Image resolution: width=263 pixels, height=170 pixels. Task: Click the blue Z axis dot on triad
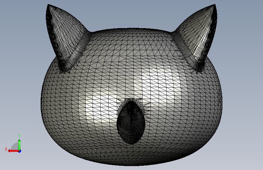tap(20, 151)
